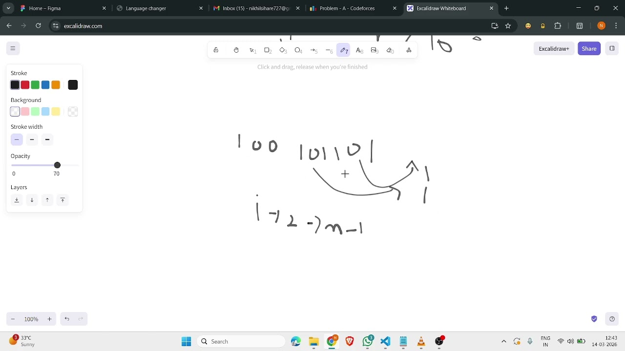The height and width of the screenshot is (351, 625).
Task: Send selection backward one layer
Action: 32,200
